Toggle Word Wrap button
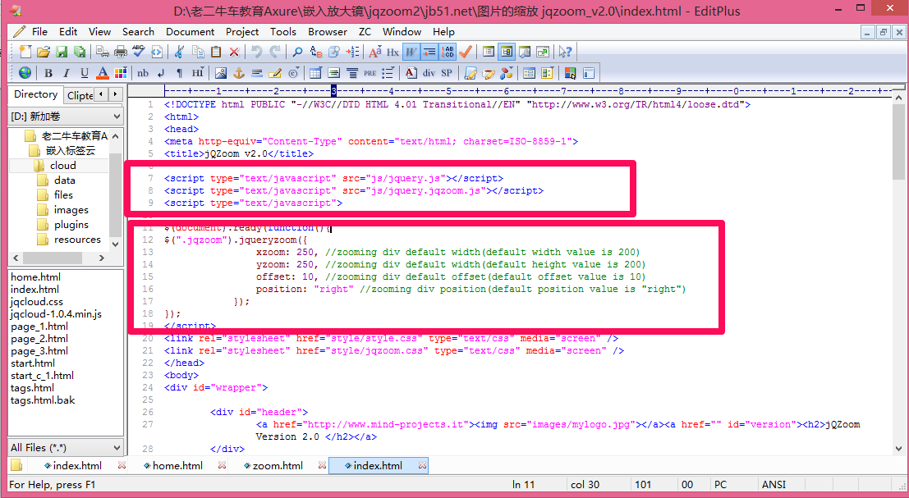909x498 pixels. [411, 53]
